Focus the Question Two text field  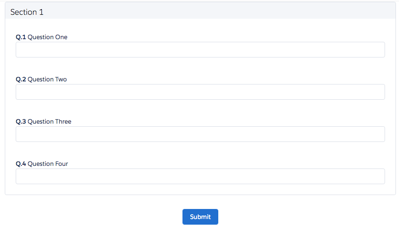(x=200, y=92)
